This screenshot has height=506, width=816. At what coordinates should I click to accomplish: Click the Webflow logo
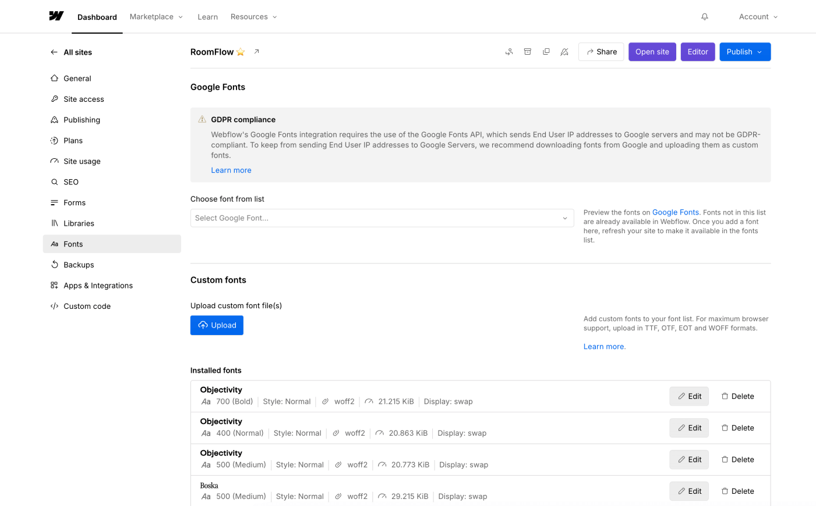coord(56,16)
